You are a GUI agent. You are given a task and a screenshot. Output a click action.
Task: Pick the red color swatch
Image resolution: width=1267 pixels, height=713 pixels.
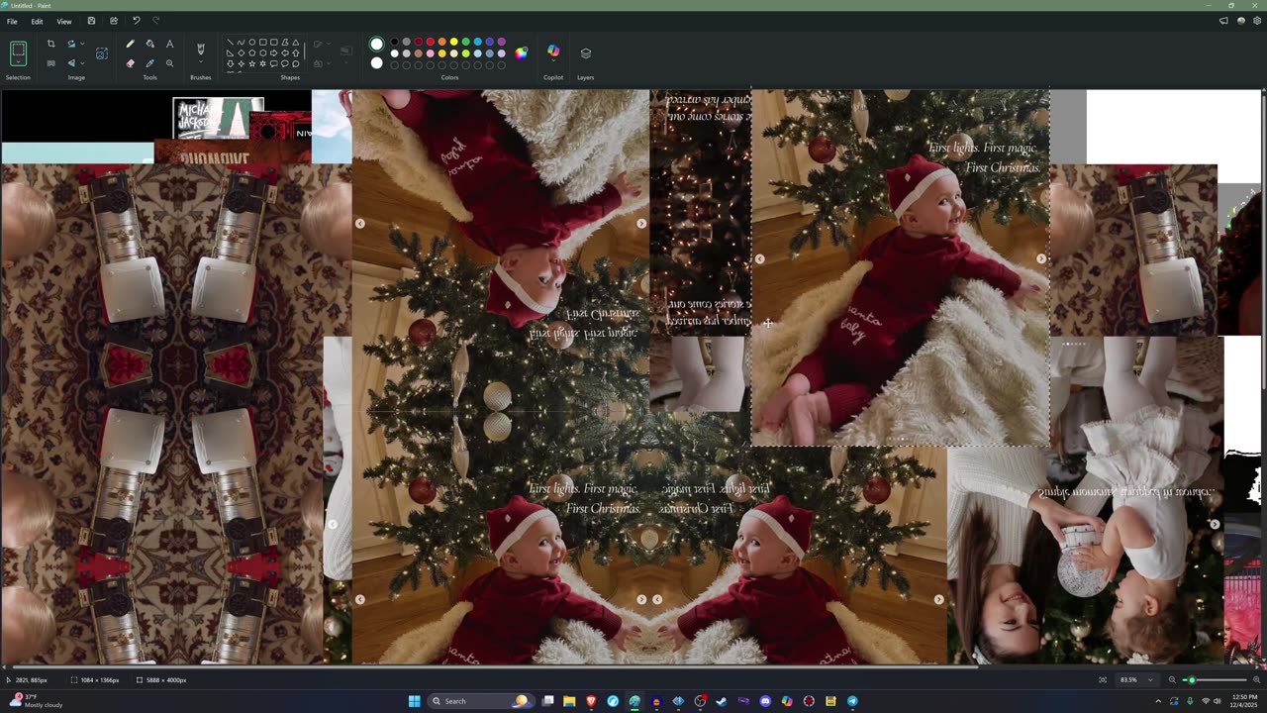click(x=430, y=42)
